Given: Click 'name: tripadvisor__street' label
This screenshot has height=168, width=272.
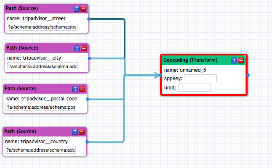Looking at the screenshot, I should tap(36, 18).
